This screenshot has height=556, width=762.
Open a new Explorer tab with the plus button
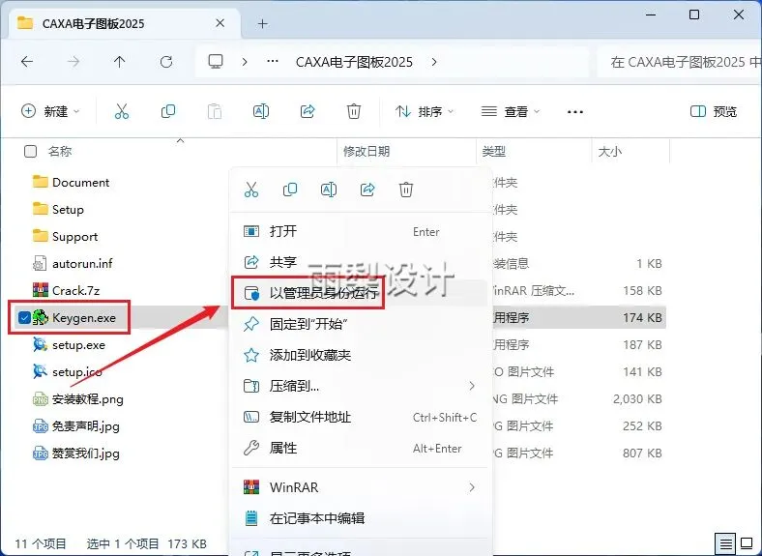point(263,23)
